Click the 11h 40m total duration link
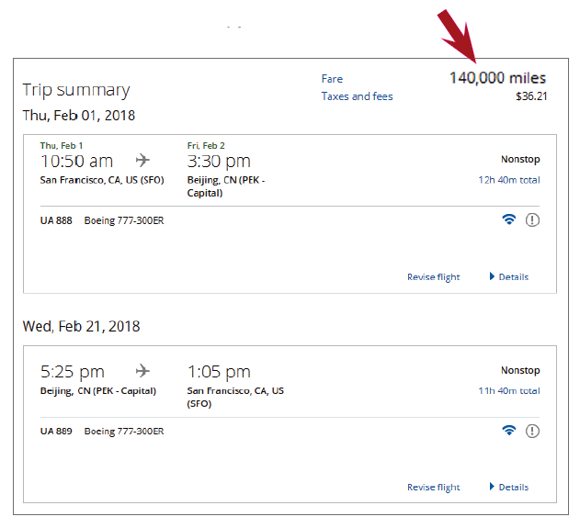 (509, 390)
